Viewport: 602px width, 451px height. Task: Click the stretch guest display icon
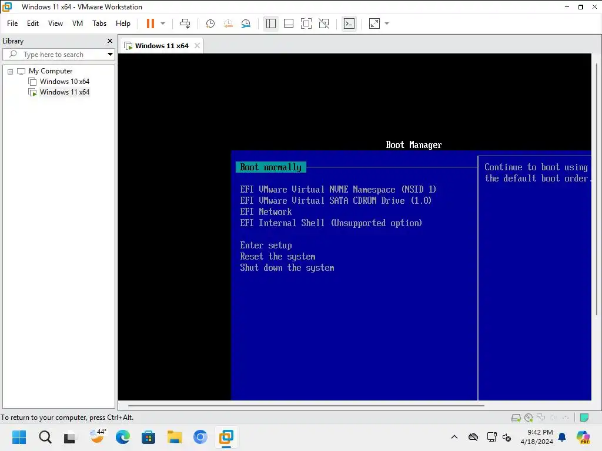tap(374, 23)
